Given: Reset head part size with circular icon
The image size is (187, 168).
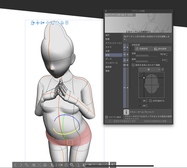Looking at the screenshot, I should point(162,69).
